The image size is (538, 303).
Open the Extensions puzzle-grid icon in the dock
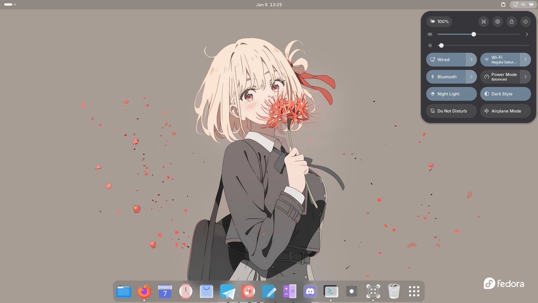pyautogui.click(x=373, y=291)
